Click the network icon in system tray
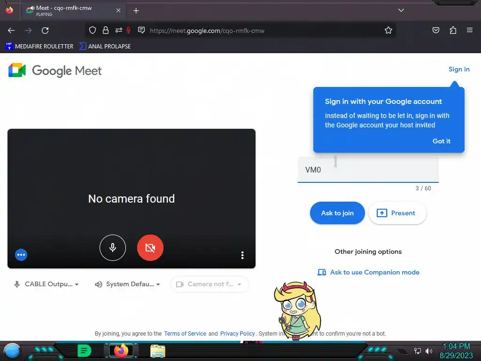481x361 pixels. (x=418, y=351)
